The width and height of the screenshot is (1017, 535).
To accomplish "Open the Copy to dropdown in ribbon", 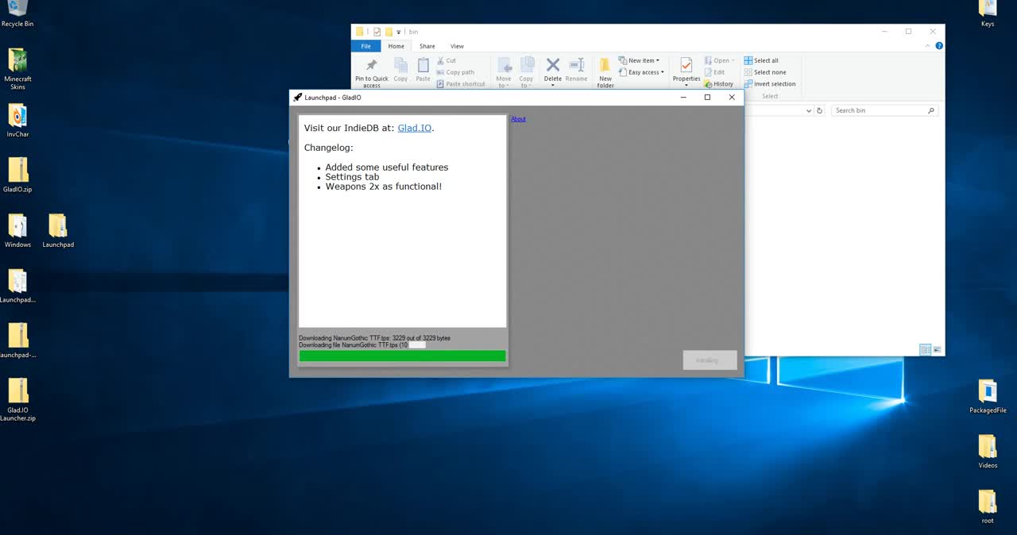I will tap(526, 72).
